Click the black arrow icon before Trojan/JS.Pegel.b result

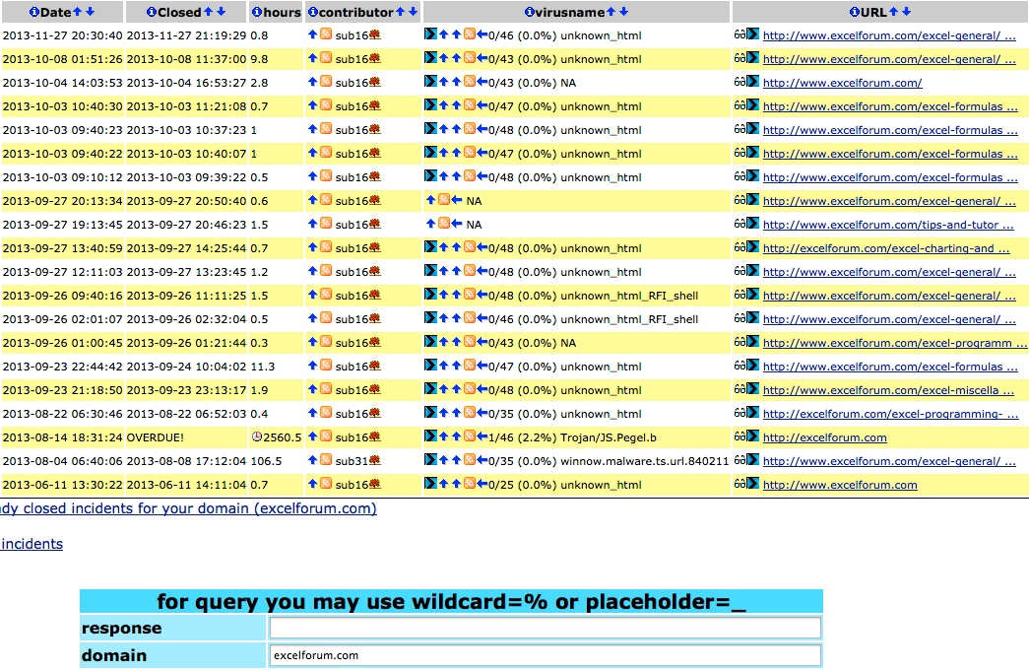(430, 436)
